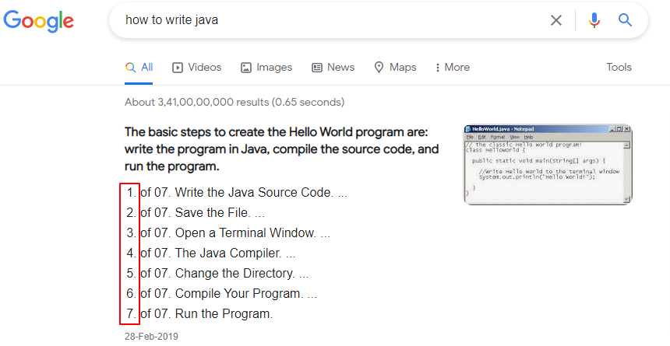Open the Maps tab
Screen dimensions: 670x346
[395, 68]
